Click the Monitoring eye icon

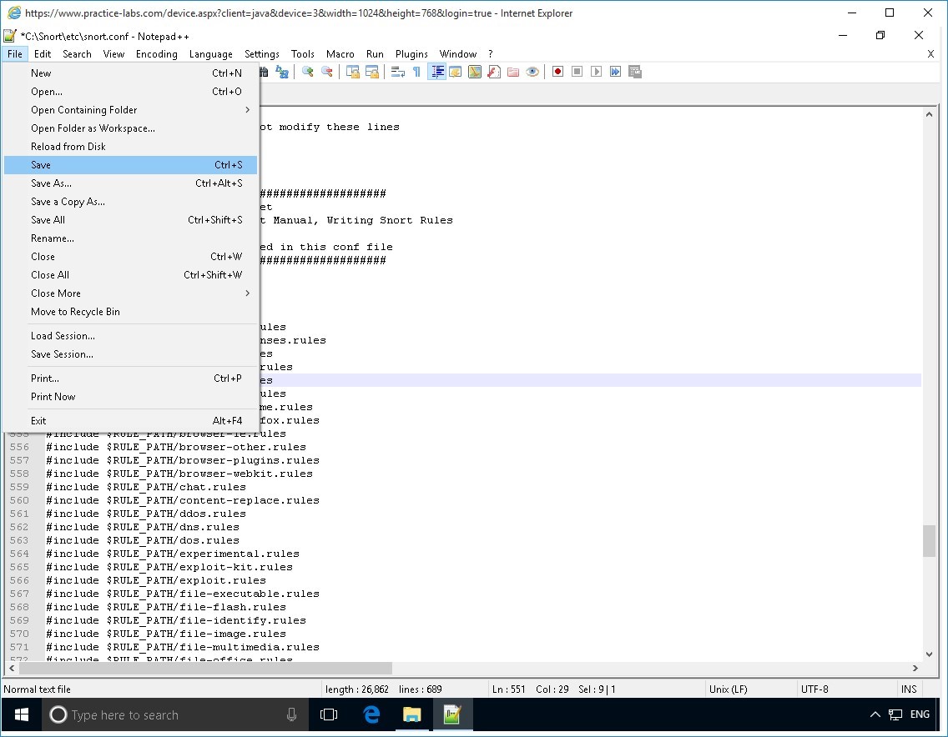pyautogui.click(x=532, y=73)
